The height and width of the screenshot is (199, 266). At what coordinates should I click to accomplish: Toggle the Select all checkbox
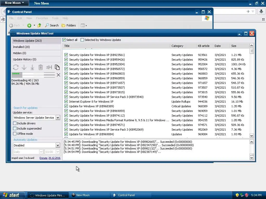[x=64, y=40]
